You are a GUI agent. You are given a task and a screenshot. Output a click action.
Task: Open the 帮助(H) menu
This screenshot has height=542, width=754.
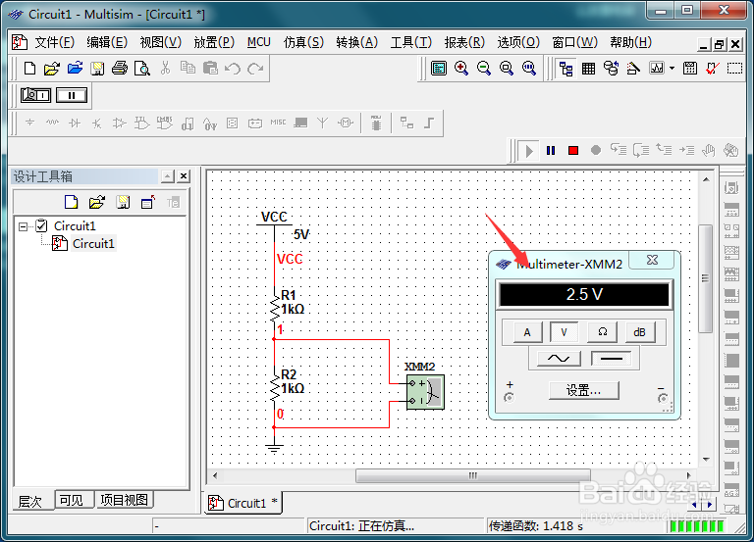click(x=630, y=43)
